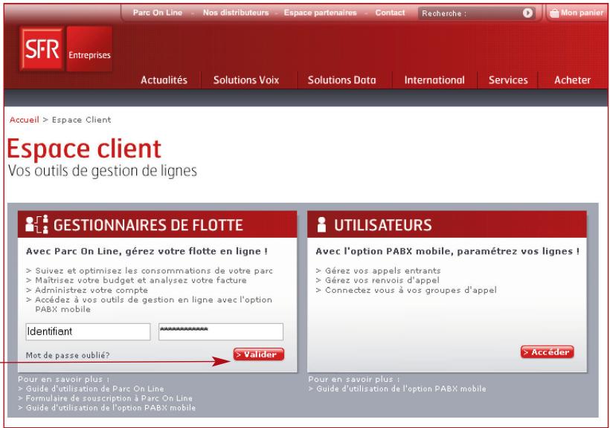
Task: Click the Espace client title
Action: [84, 149]
